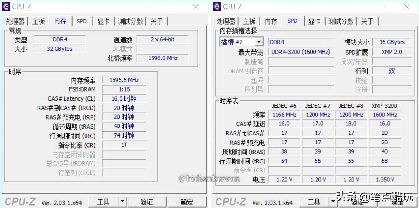
Task: Open the 插槽 #2 memory slot dropdown
Action: pos(259,41)
